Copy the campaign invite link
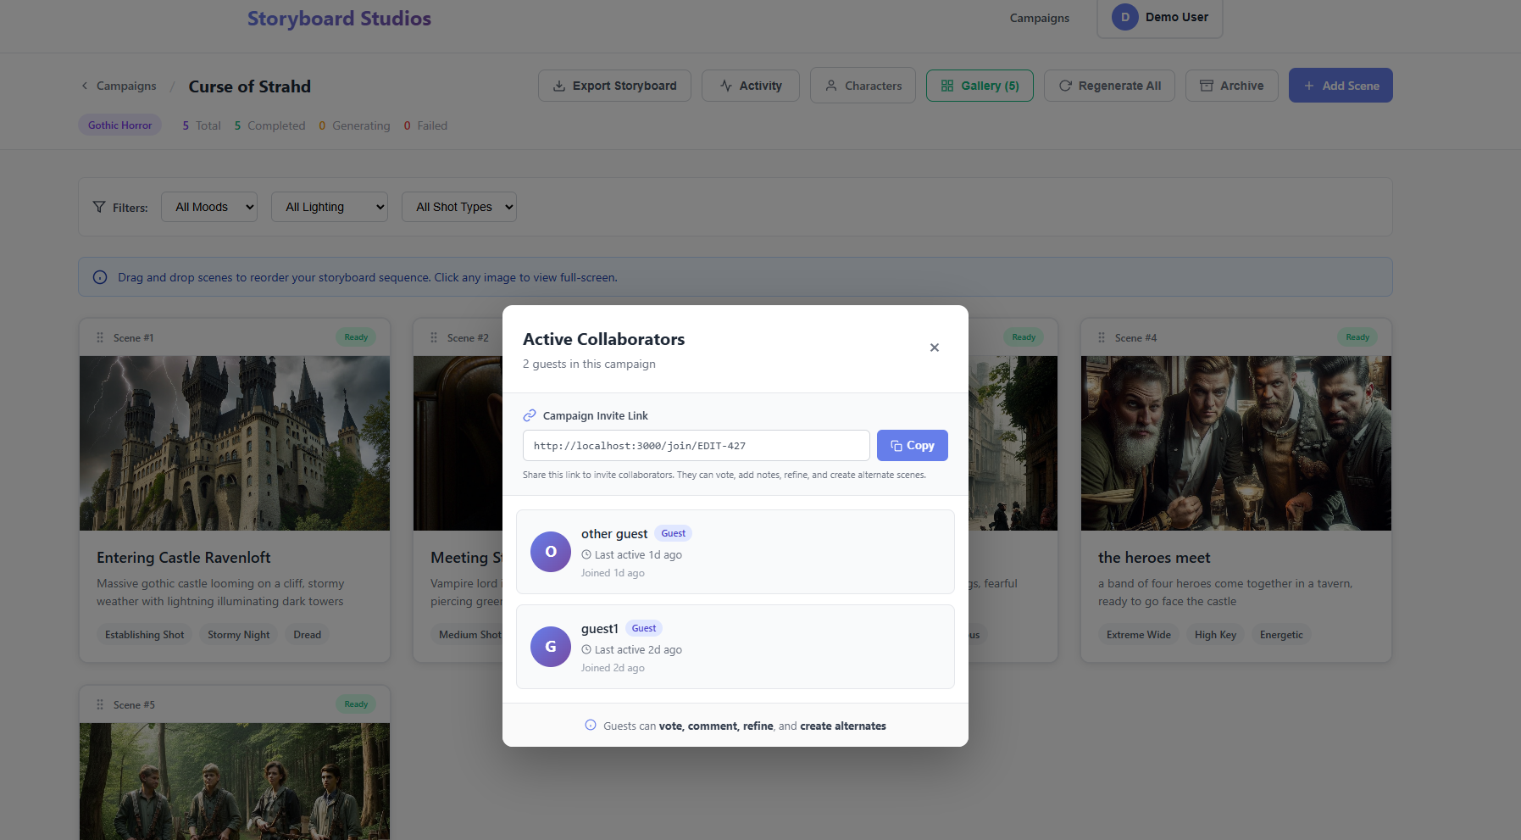The image size is (1521, 840). point(912,446)
